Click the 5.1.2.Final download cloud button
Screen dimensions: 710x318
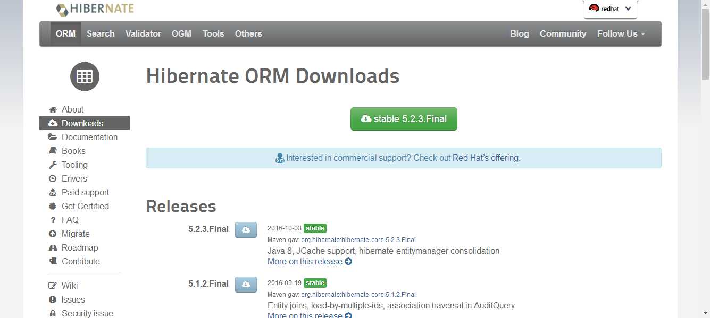pyautogui.click(x=246, y=285)
